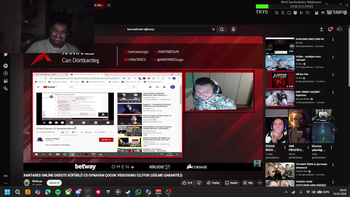Click the pin icon in browser toolbar
The width and height of the screenshot is (350, 197).
283,13
